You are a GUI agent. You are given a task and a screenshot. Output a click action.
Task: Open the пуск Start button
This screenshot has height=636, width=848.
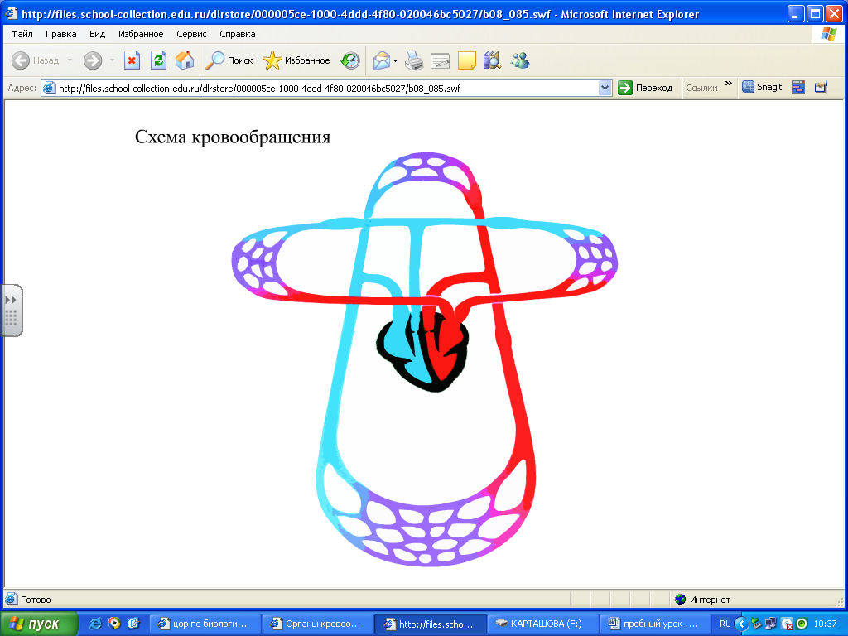(39, 624)
